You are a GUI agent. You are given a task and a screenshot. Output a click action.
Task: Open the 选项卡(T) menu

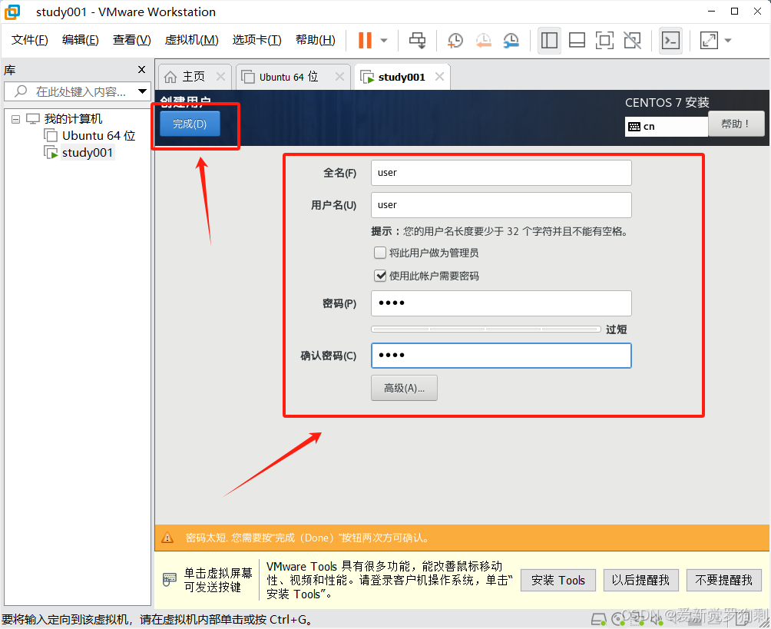pos(256,40)
